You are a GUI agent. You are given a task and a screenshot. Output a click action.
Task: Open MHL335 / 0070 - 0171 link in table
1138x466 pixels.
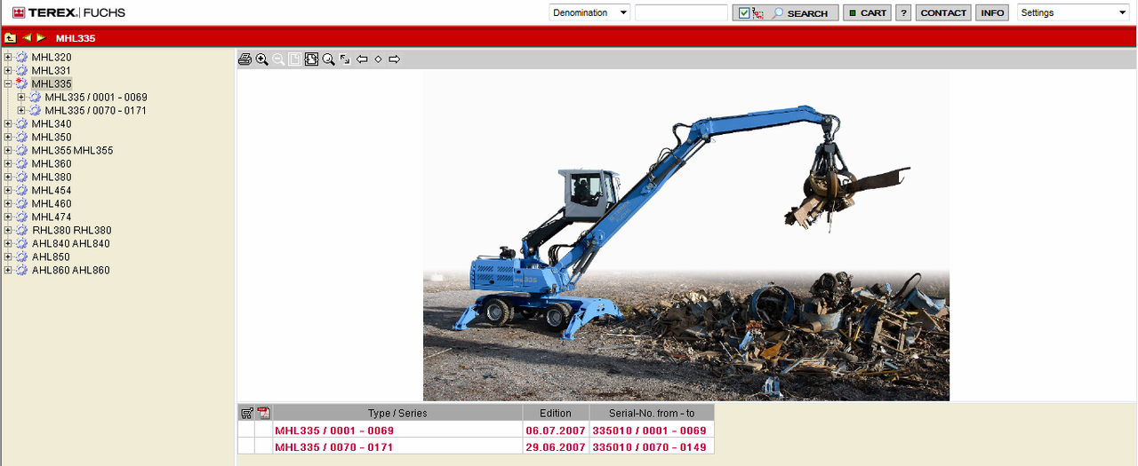334,447
